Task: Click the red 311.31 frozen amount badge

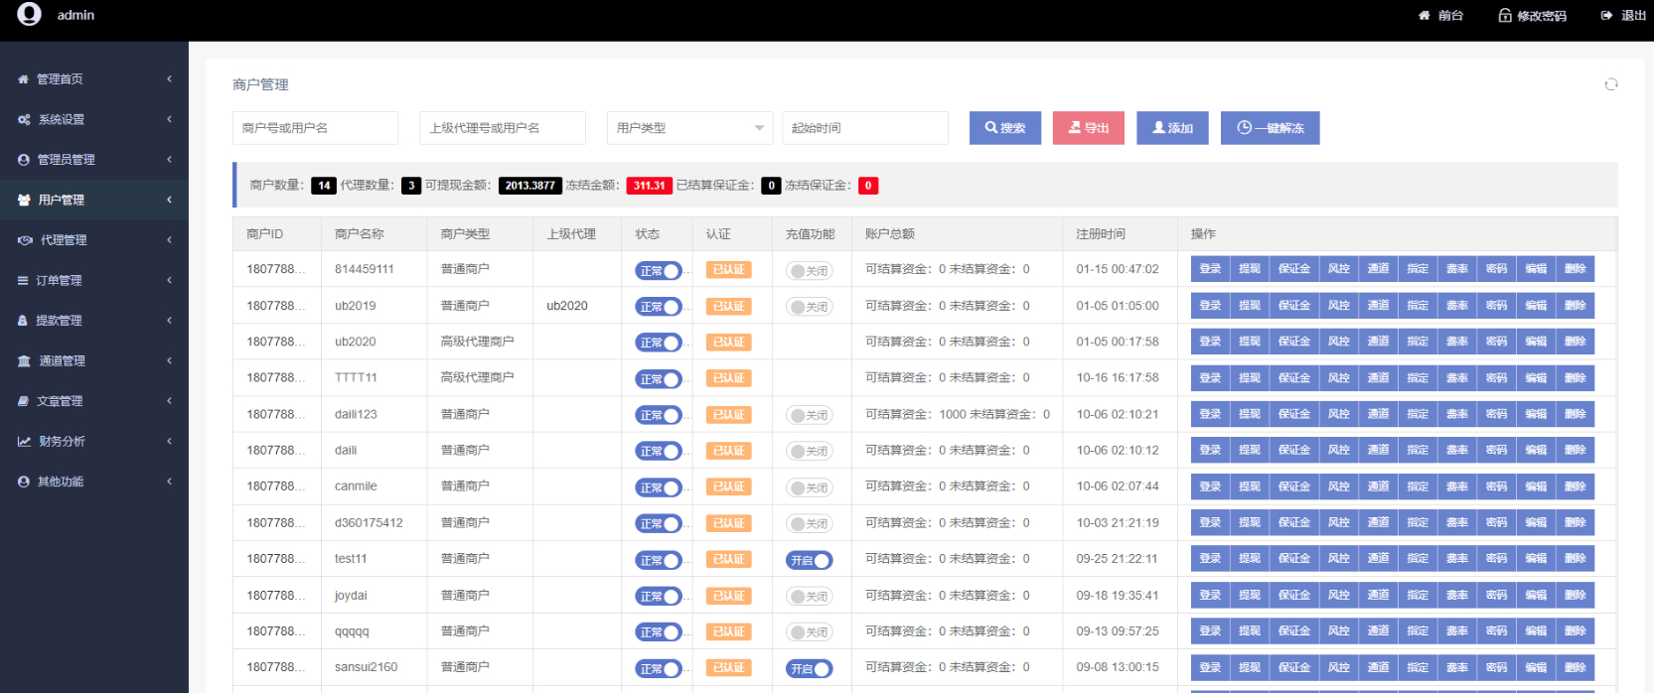Action: (649, 186)
